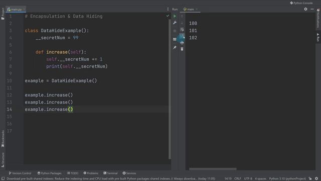
Task: Click the Stop process square icon
Action: 175,31
